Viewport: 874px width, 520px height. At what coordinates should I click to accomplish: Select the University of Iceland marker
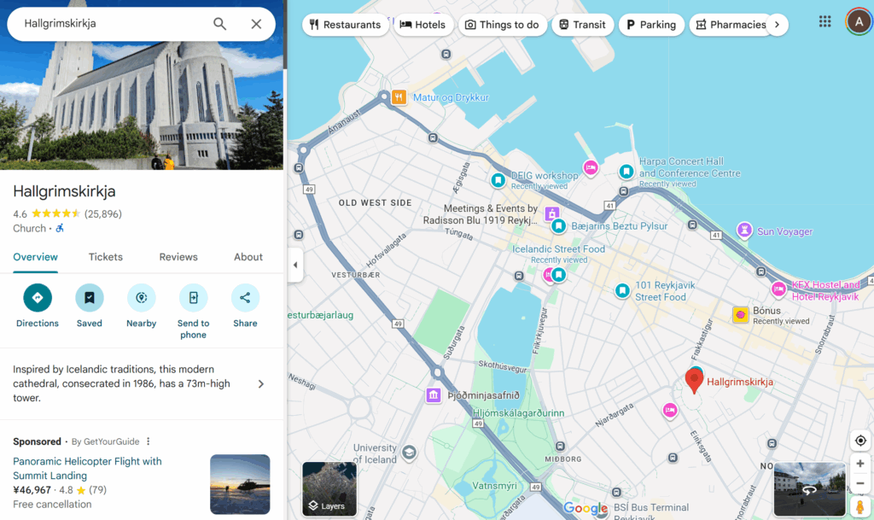[409, 452]
